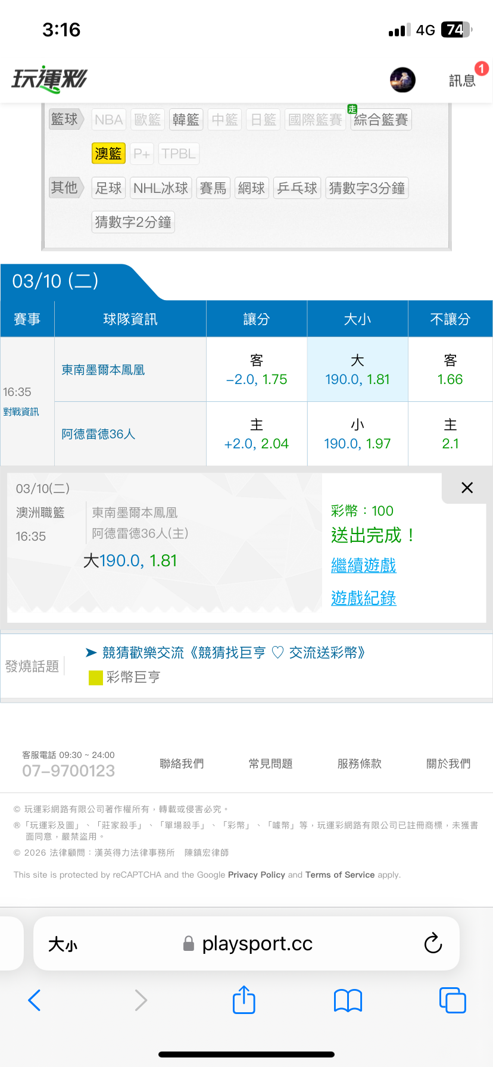Select the P+ league tab
This screenshot has height=1067, width=493.
[x=142, y=154]
